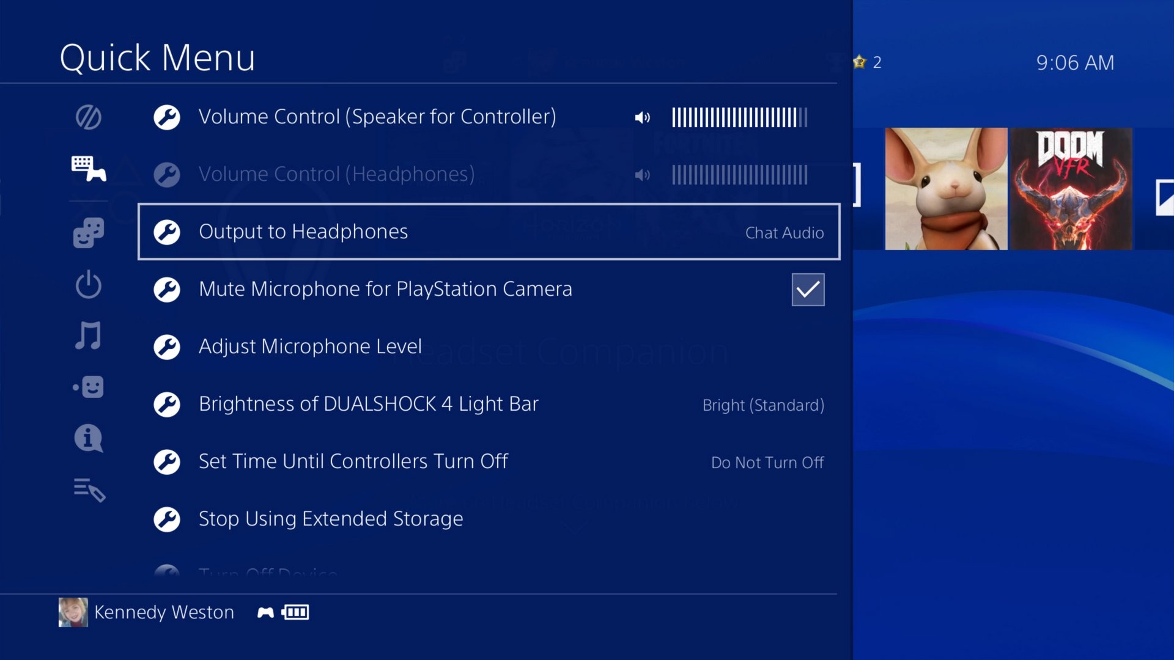Viewport: 1174px width, 660px height.
Task: Click Volume Control Speaker for Controller
Action: [x=376, y=116]
